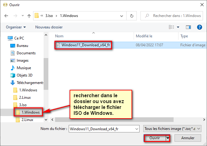Image resolution: width=207 pixels, height=146 pixels.
Task: Sort files by Modifié le column
Action: [144, 36]
